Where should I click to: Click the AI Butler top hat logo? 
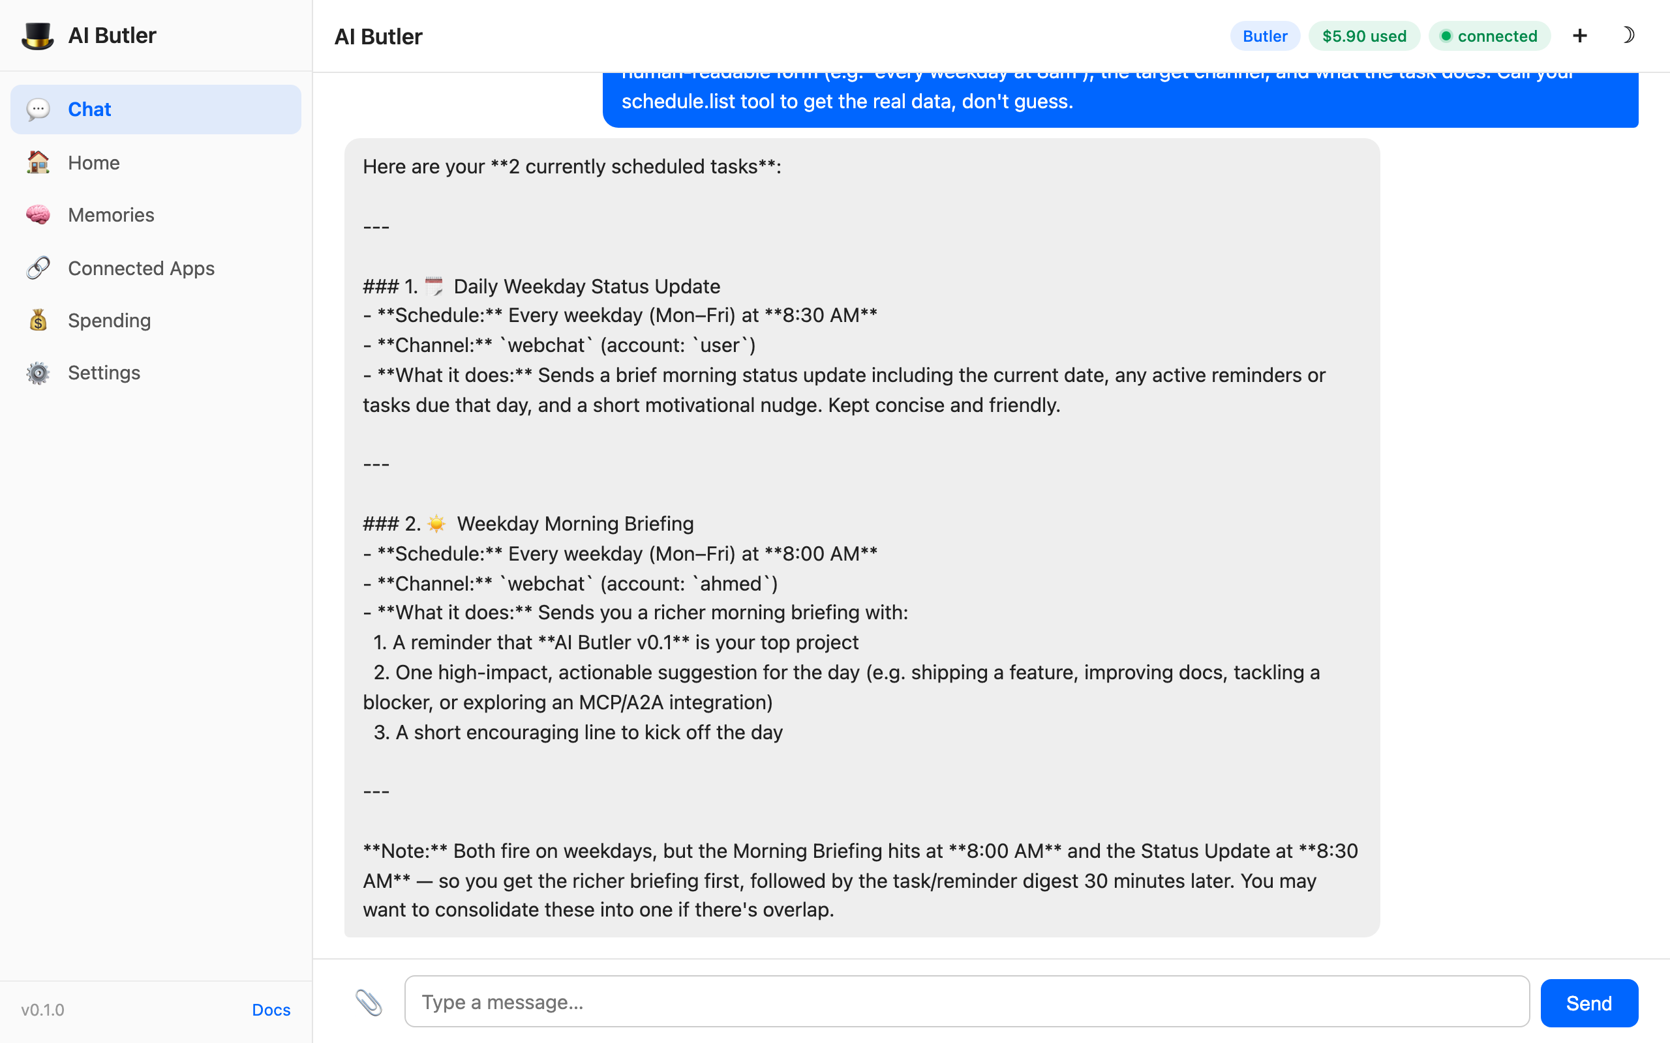[x=38, y=35]
